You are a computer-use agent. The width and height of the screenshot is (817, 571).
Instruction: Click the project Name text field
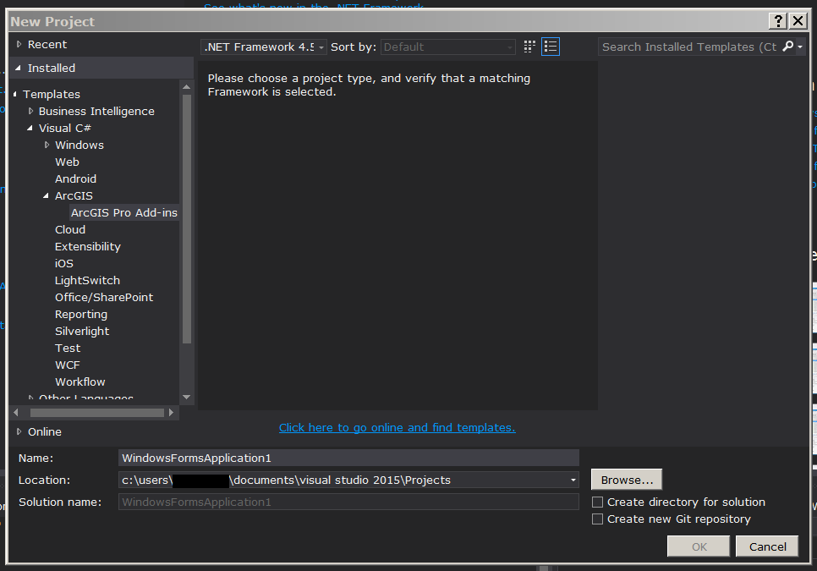(348, 458)
